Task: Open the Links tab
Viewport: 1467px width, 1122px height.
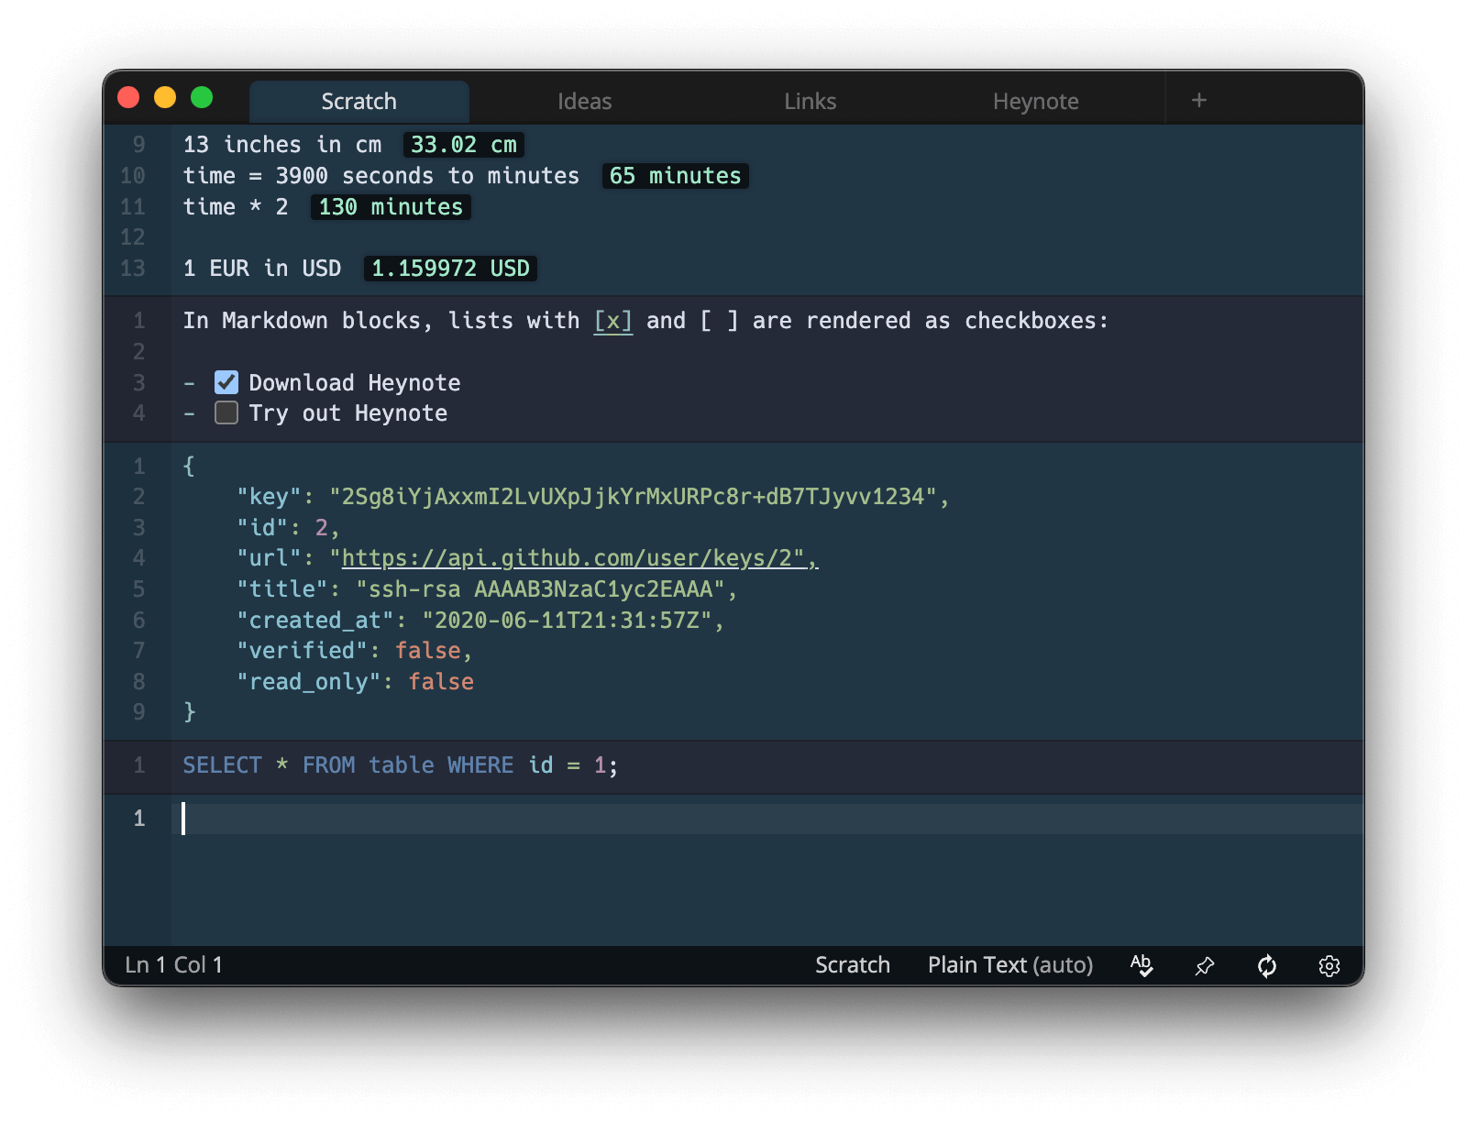Action: 810,101
